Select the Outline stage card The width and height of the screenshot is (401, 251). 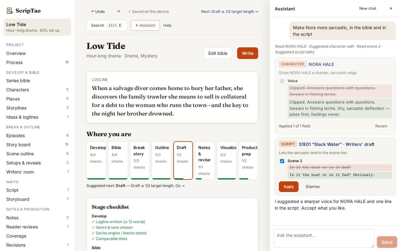pos(161,160)
